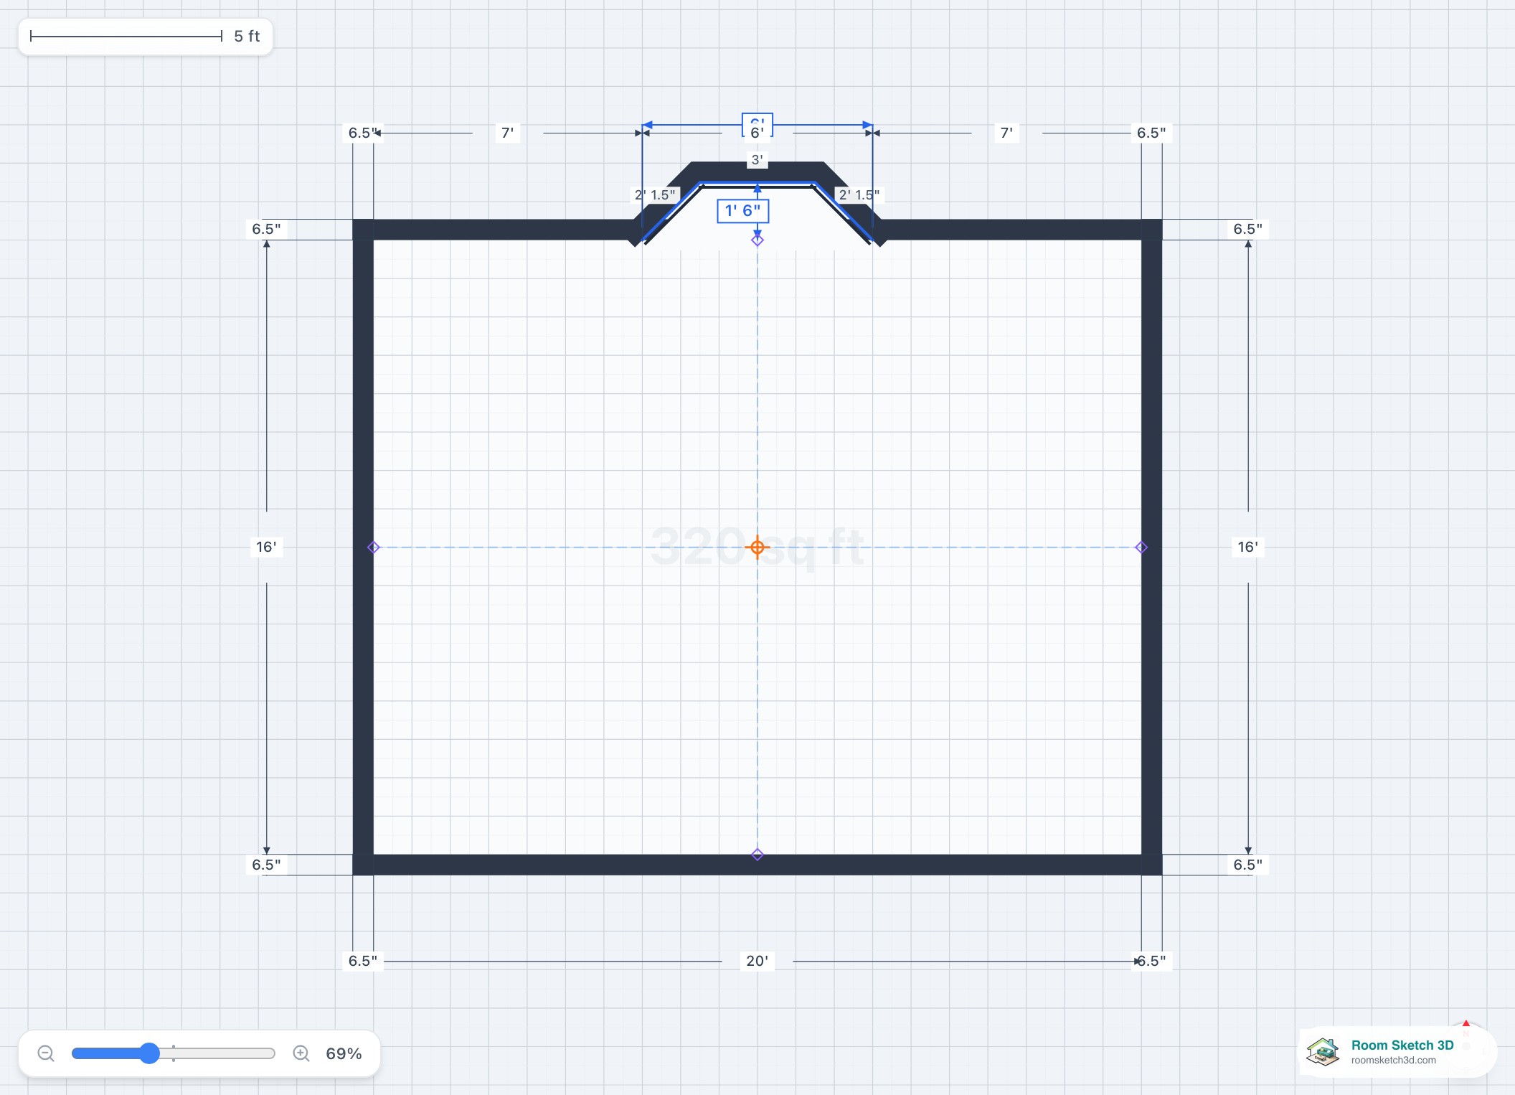Click the right 16' height dimension
The image size is (1515, 1095).
coord(1248,547)
